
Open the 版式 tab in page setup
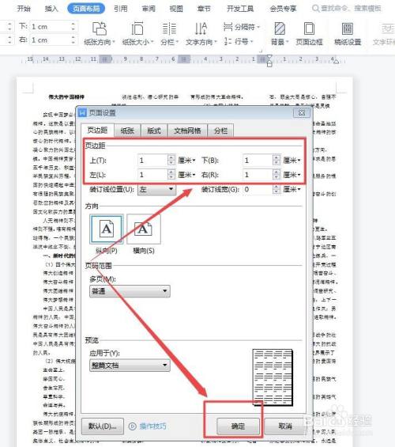tap(154, 131)
